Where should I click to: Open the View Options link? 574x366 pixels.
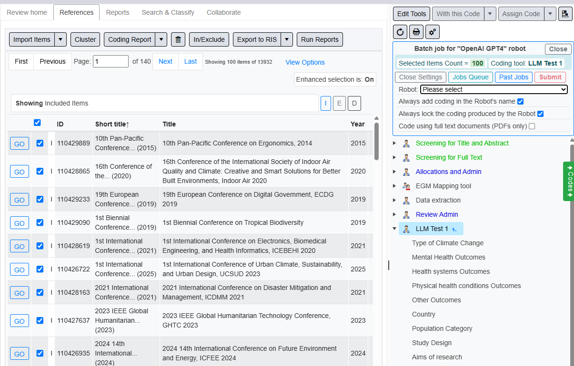[305, 62]
